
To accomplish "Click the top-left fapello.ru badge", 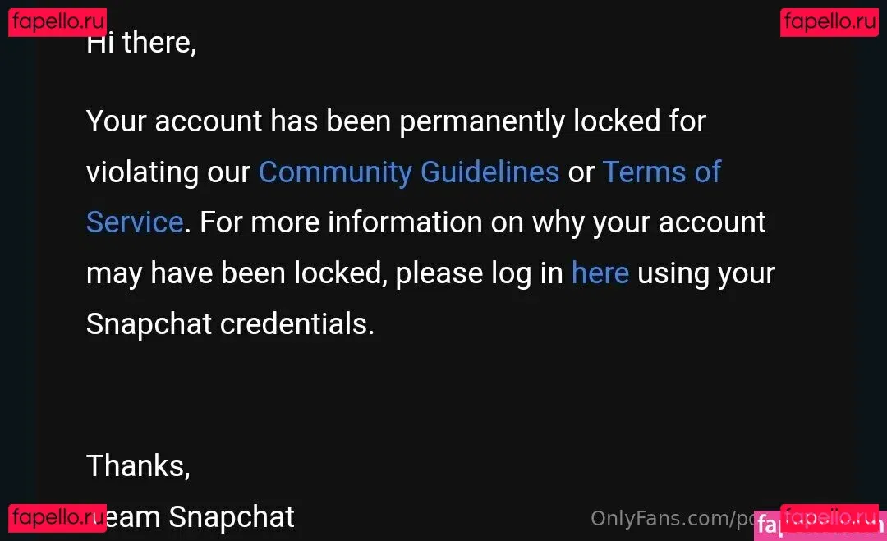I will [57, 21].
